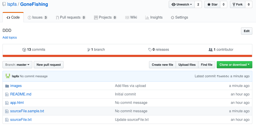256x126 pixels.
Task: Click the eye icon in Unwatch button
Action: pyautogui.click(x=174, y=5)
